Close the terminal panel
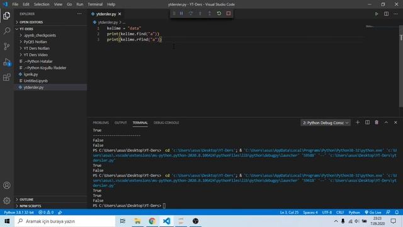Image resolution: width=403 pixels, height=227 pixels. 395,122
